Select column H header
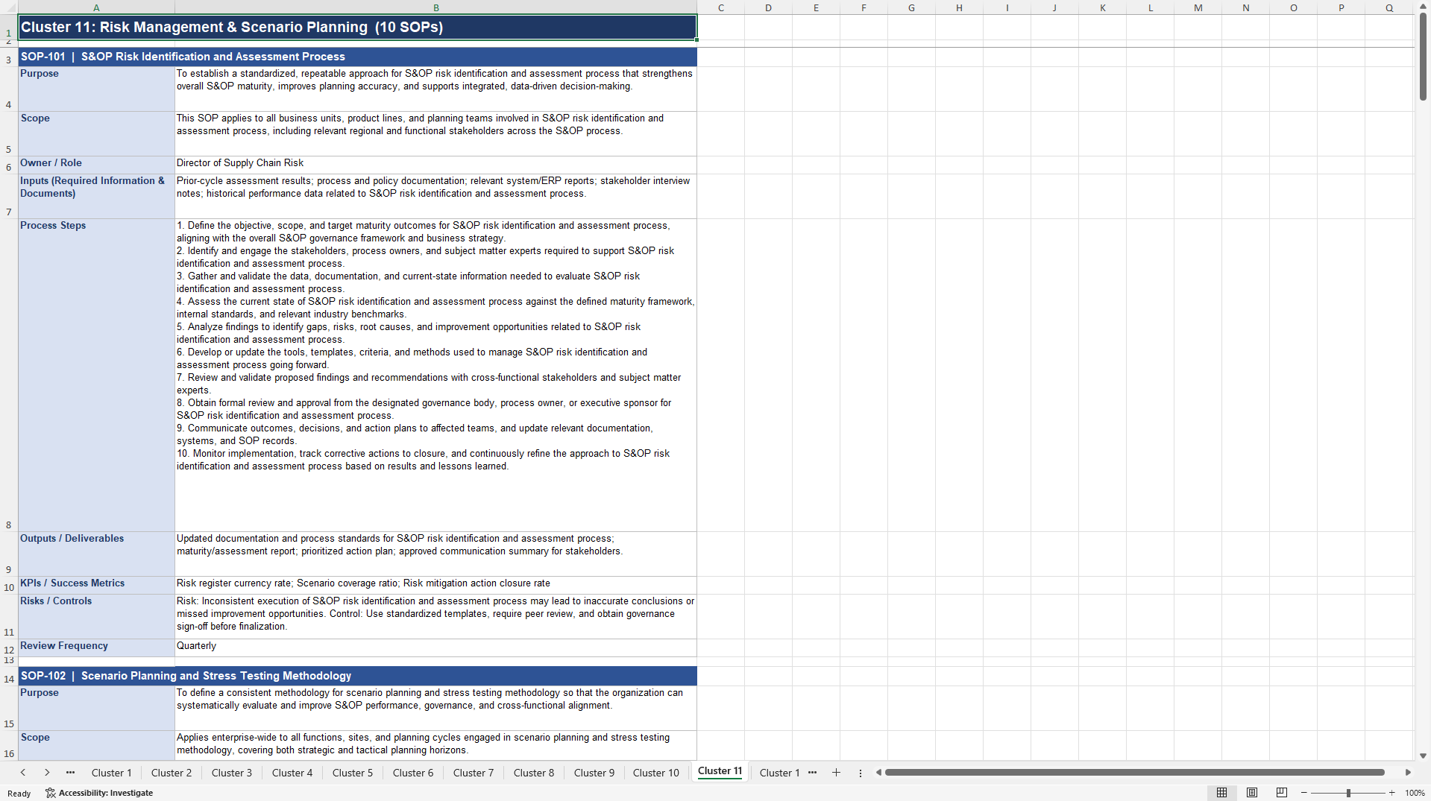Image resolution: width=1431 pixels, height=801 pixels. (960, 7)
